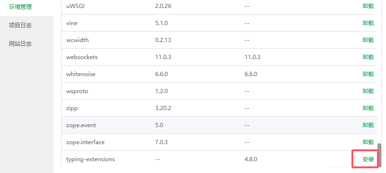386x173 pixels.
Task: Select the zope.event package row name
Action: pos(81,125)
